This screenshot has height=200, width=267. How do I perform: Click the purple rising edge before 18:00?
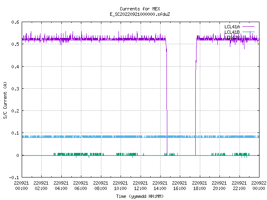(x=196, y=98)
